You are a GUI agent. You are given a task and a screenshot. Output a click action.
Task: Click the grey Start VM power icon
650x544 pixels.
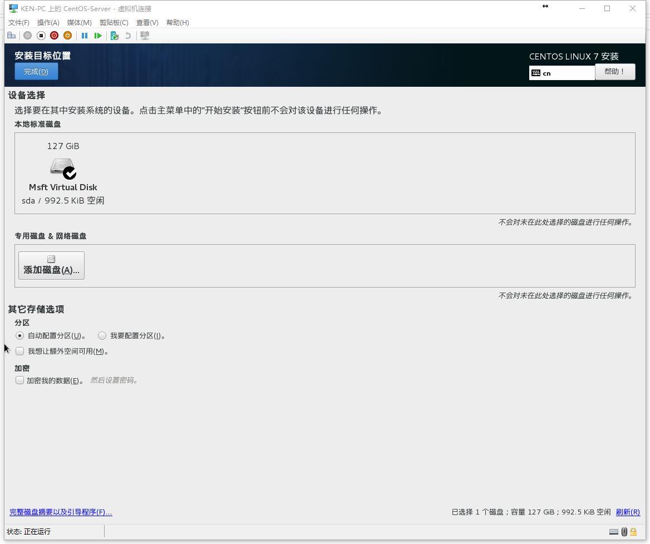(27, 36)
